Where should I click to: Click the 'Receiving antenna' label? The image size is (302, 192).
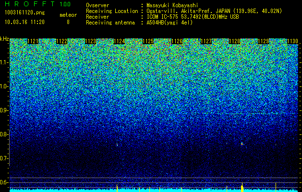(110, 23)
